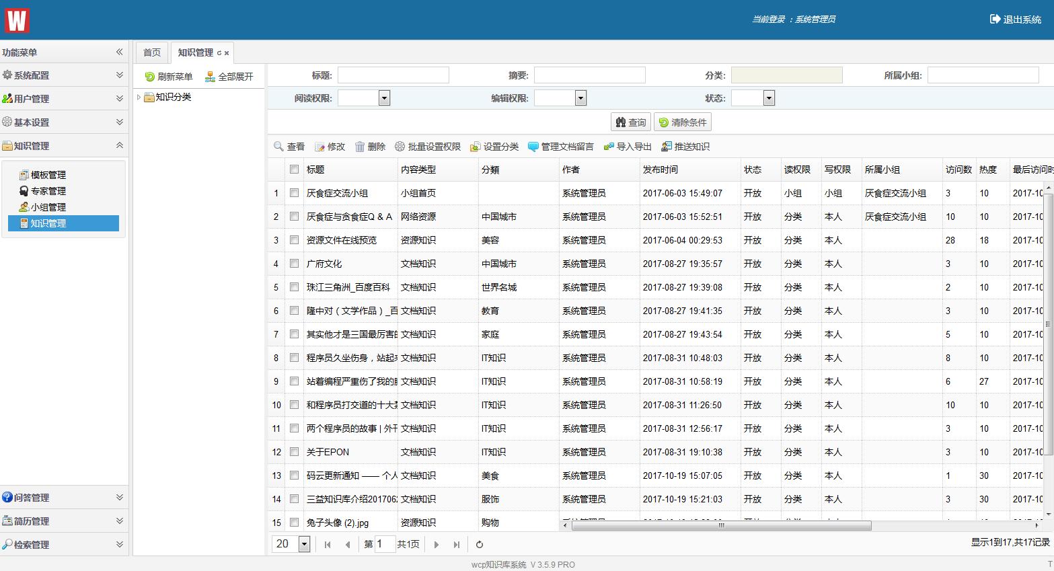Click the 退出系统 logout icon link
Image resolution: width=1054 pixels, height=571 pixels.
1016,20
